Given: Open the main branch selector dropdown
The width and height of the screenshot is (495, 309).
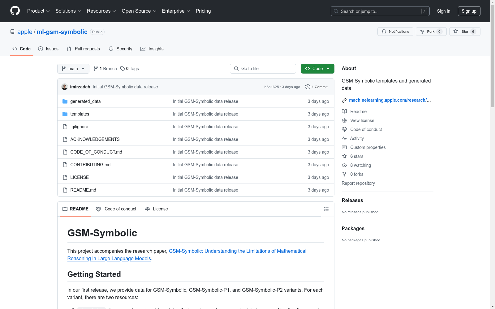Looking at the screenshot, I should (73, 69).
